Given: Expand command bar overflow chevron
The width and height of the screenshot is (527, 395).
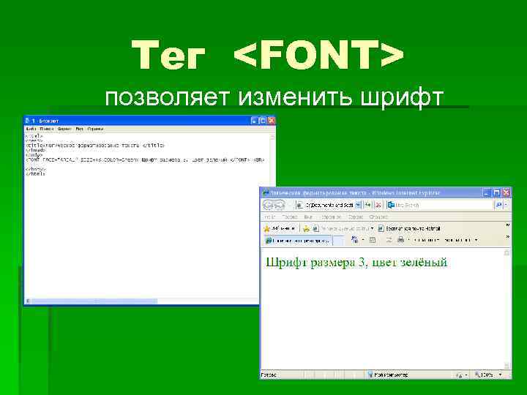Looking at the screenshot, I should (507, 237).
